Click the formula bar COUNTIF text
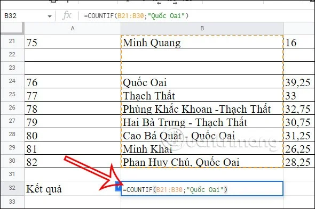Image resolution: width=315 pixels, height=209 pixels. click(x=136, y=16)
